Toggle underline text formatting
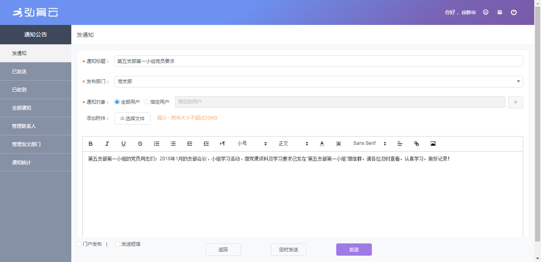Screen dimensions: 541x262 pyautogui.click(x=124, y=144)
